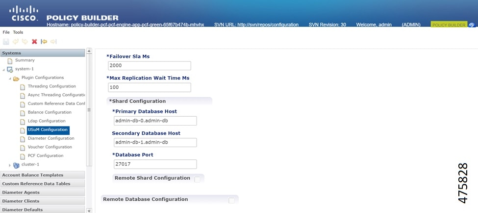Click the blue help question mark icon
Image resolution: width=478 pixels, height=213 pixels.
pos(472,25)
